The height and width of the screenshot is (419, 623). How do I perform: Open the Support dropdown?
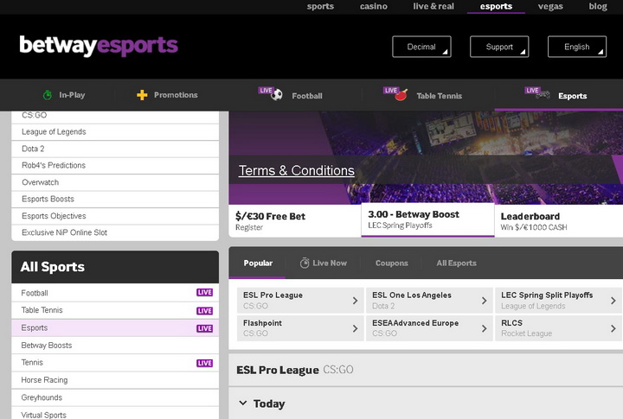click(499, 47)
